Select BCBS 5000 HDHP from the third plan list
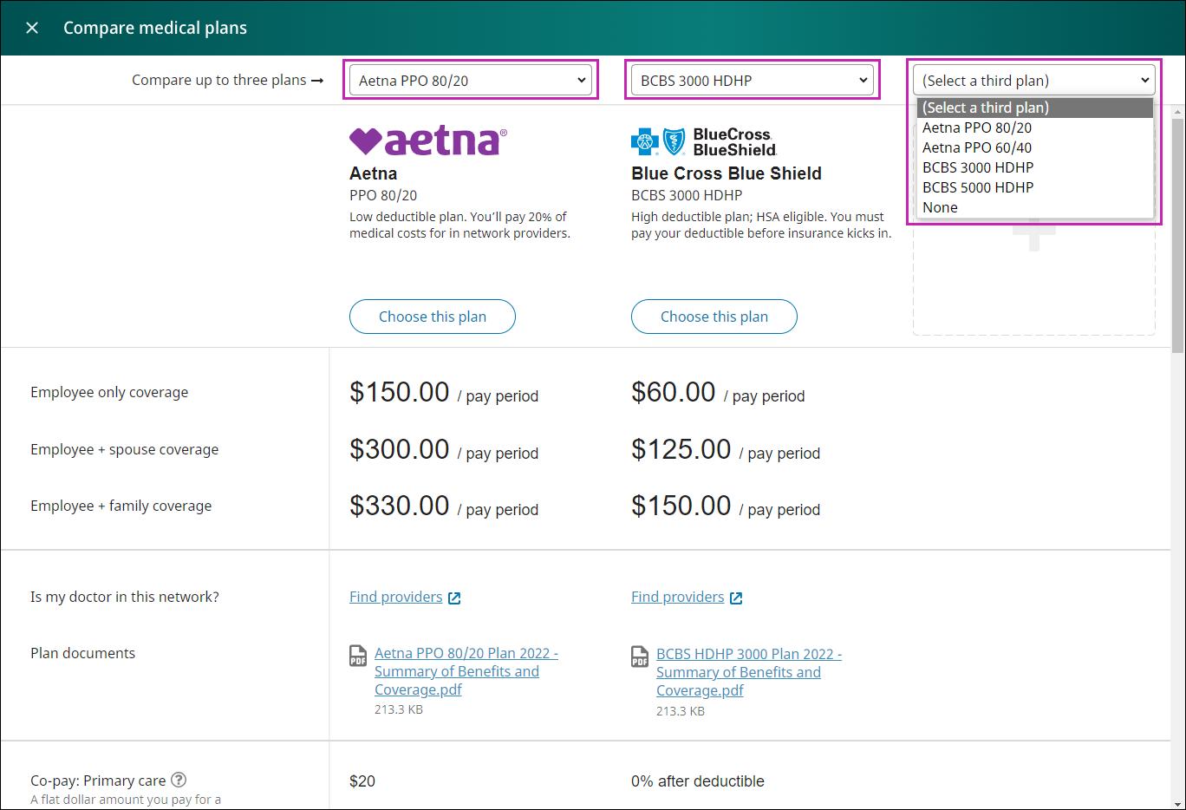This screenshot has width=1186, height=810. tap(978, 187)
